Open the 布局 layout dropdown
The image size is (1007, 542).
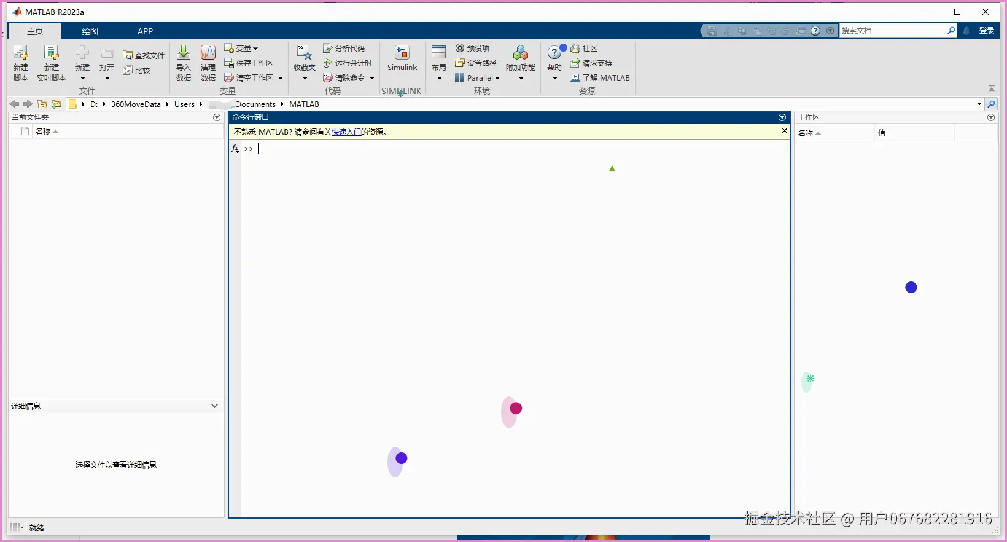[x=439, y=63]
